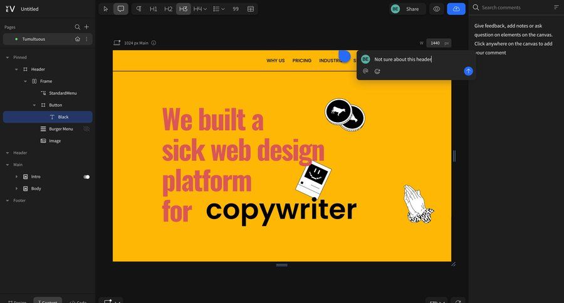Collapse the Frame layer
This screenshot has height=303, width=564.
point(26,81)
